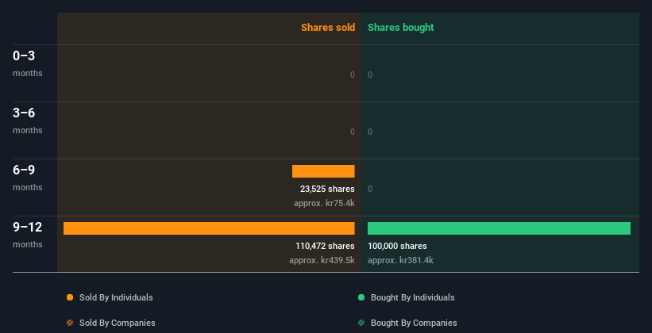The image size is (652, 333).
Task: Select the Sold By Individuals legend label
Action: 116,297
